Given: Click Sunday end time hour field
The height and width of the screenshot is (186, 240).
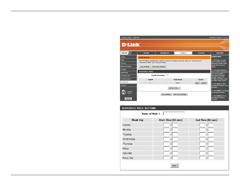Looking at the screenshot, I should tap(202, 125).
